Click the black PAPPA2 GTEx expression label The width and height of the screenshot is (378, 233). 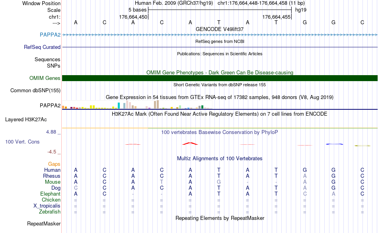click(50, 105)
